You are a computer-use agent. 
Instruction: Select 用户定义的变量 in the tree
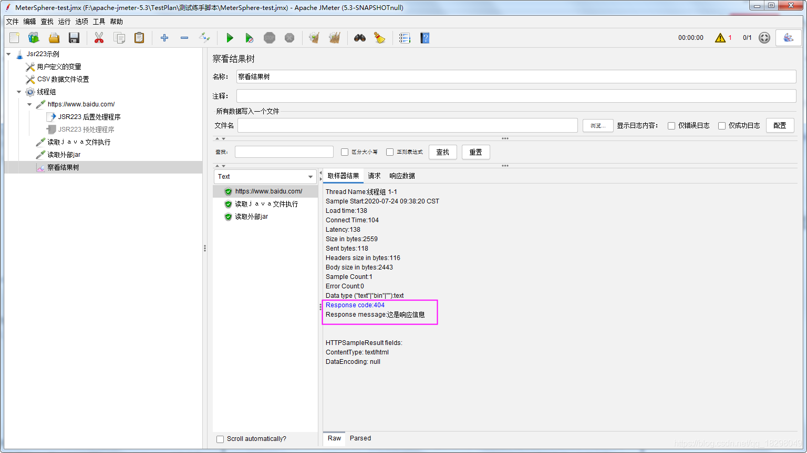[59, 67]
